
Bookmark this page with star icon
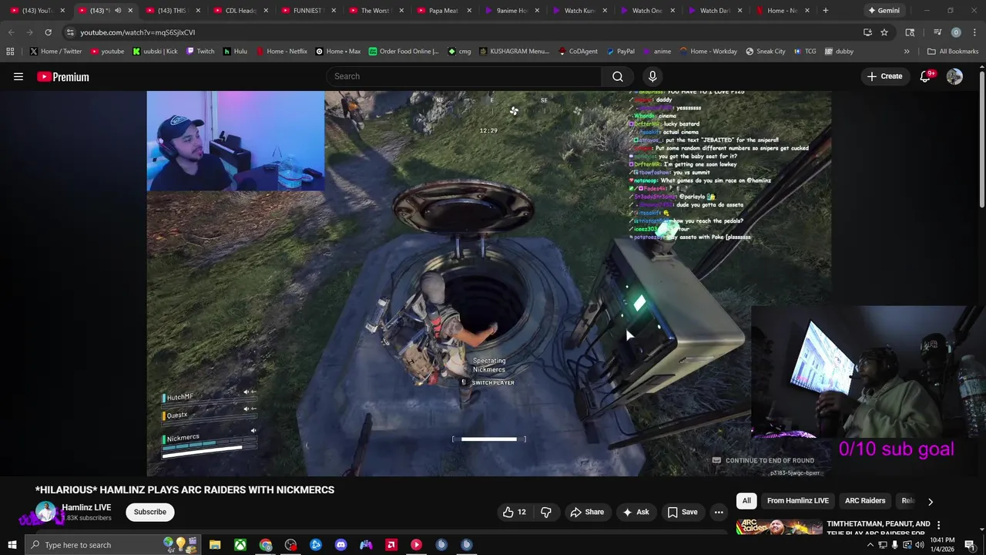(x=884, y=32)
